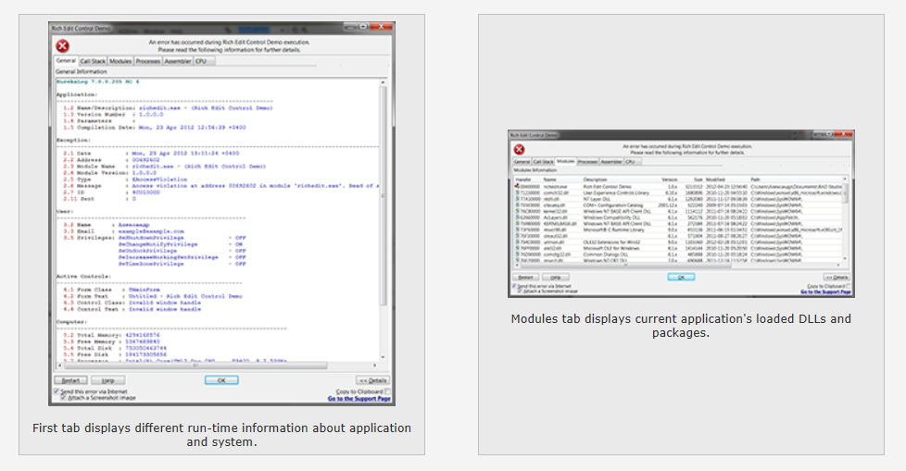Follow 'Go to the Support Page' in General dialog
The width and height of the screenshot is (906, 471).
click(359, 399)
